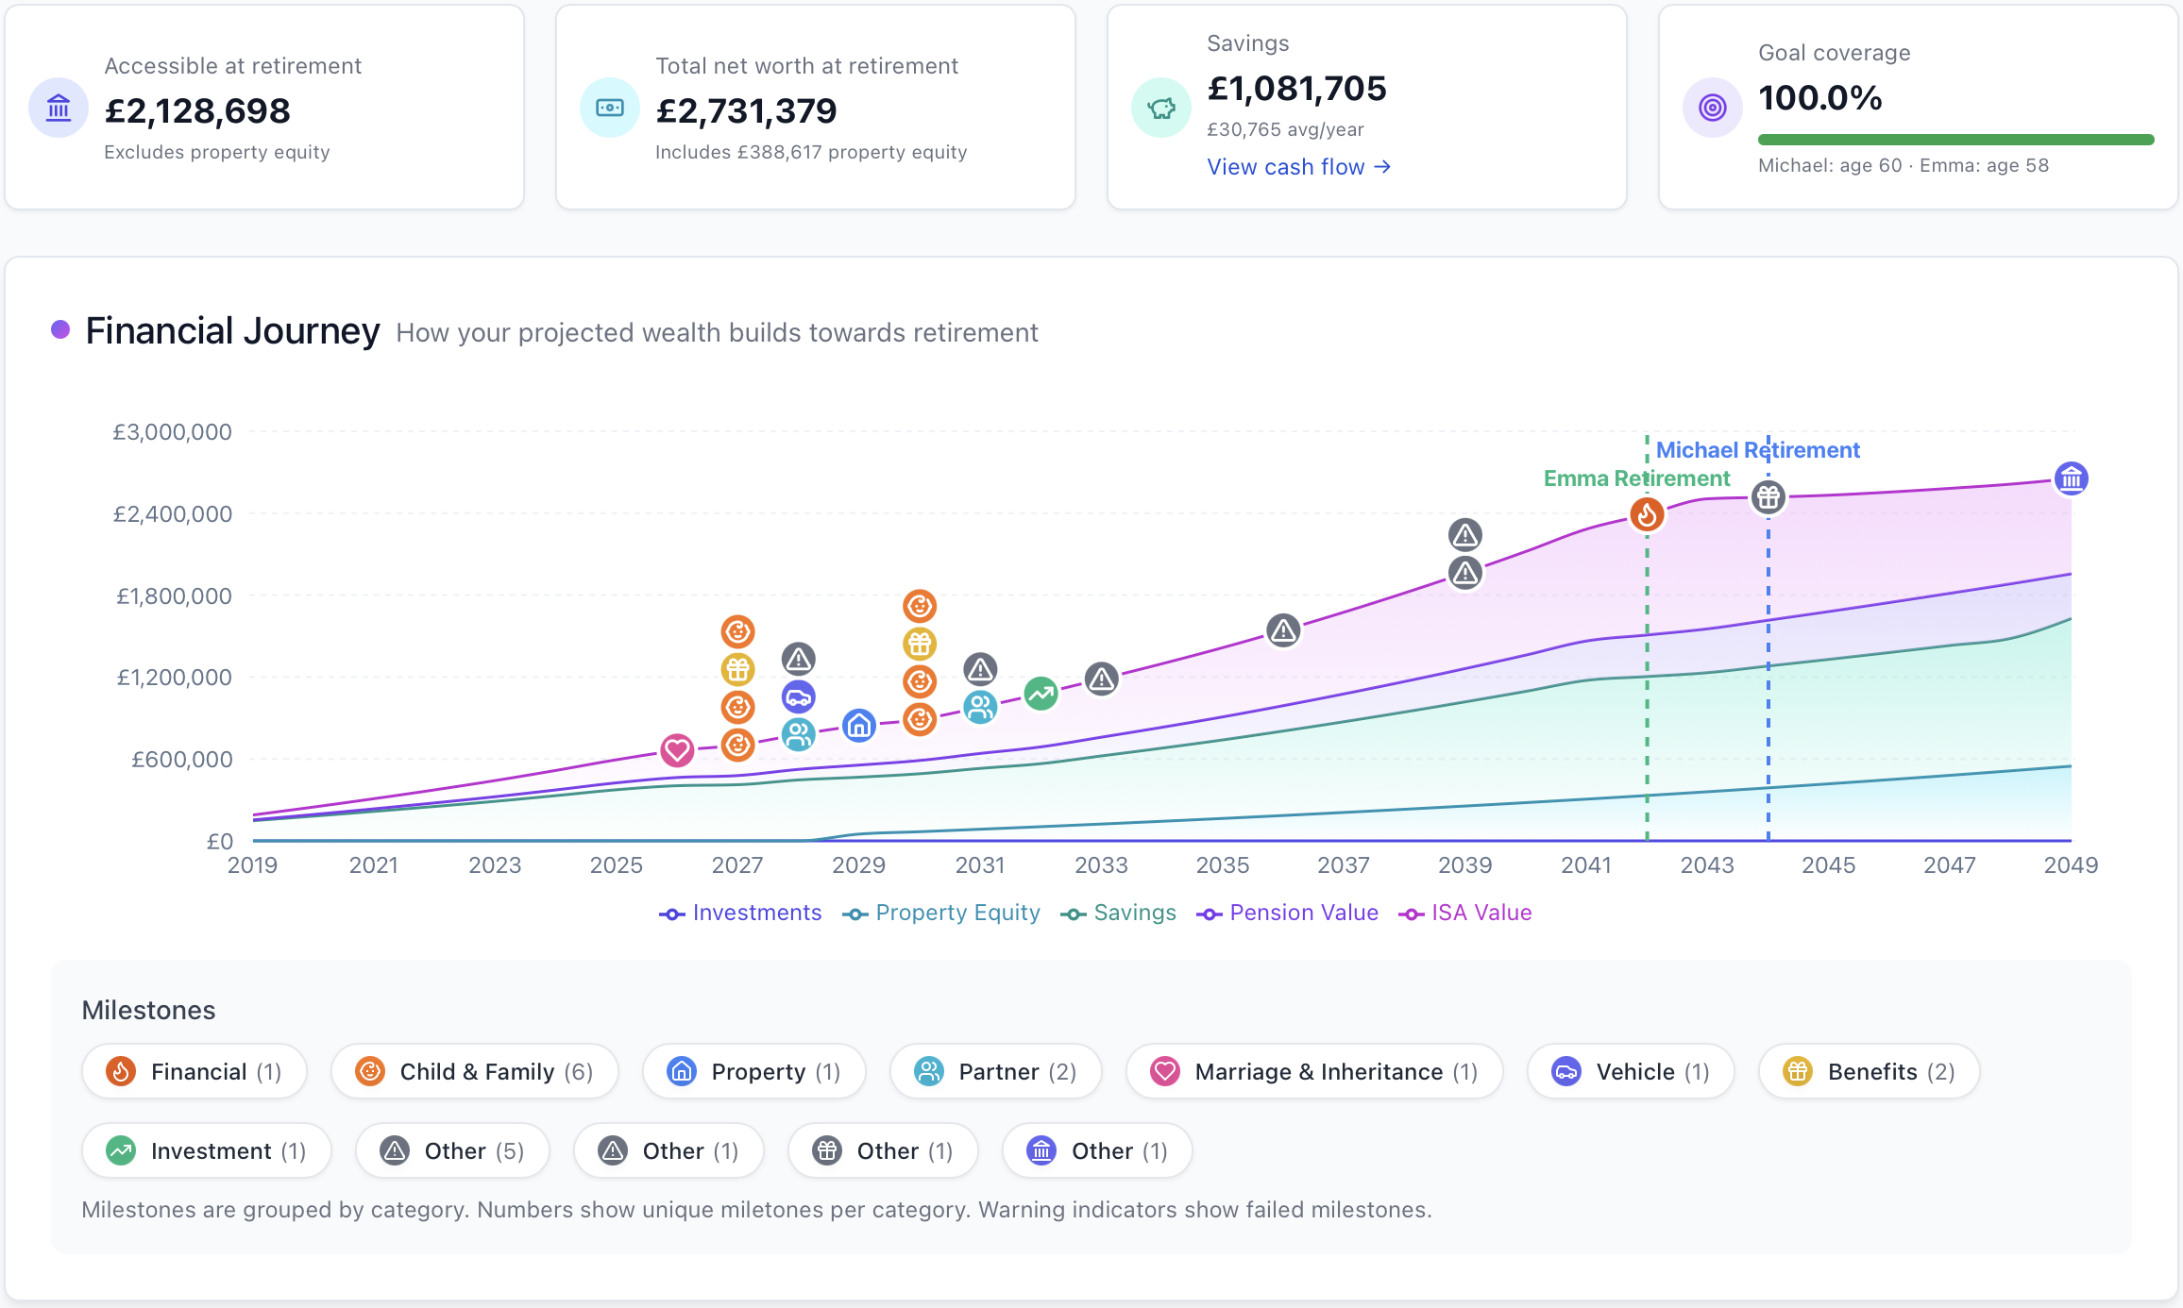Click the green Goal coverage progress bar

[1956, 140]
